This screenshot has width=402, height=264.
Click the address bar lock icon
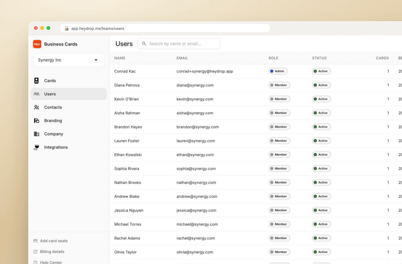tap(67, 28)
